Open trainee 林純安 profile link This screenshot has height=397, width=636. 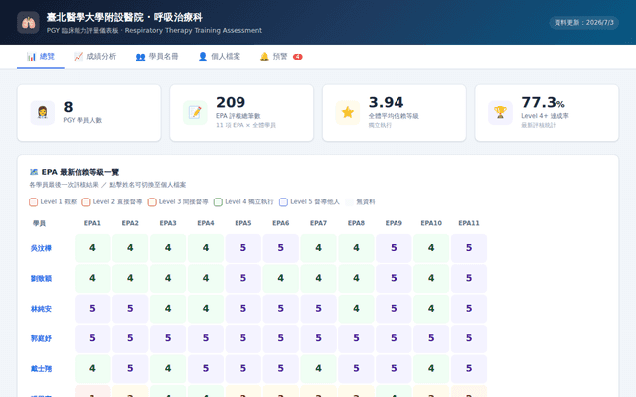click(x=41, y=309)
